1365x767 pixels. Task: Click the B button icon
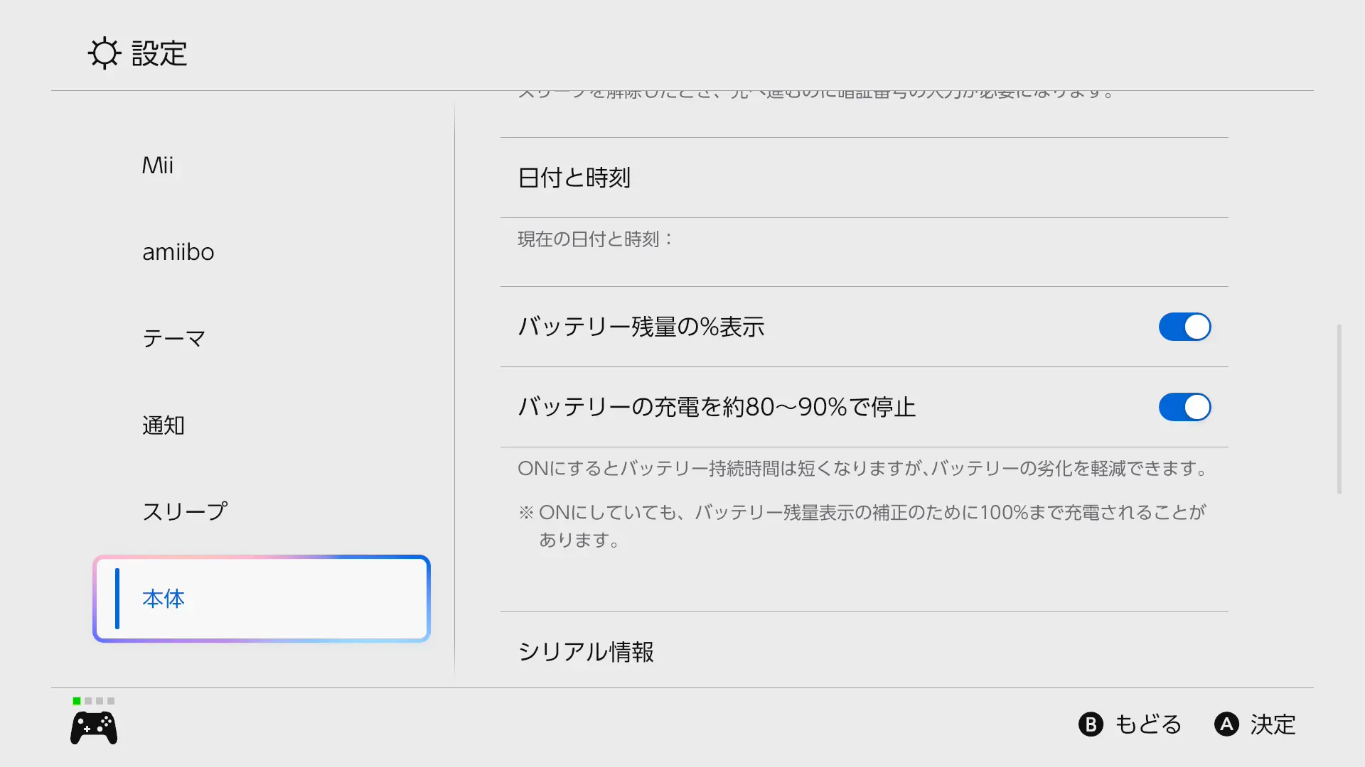point(1091,724)
